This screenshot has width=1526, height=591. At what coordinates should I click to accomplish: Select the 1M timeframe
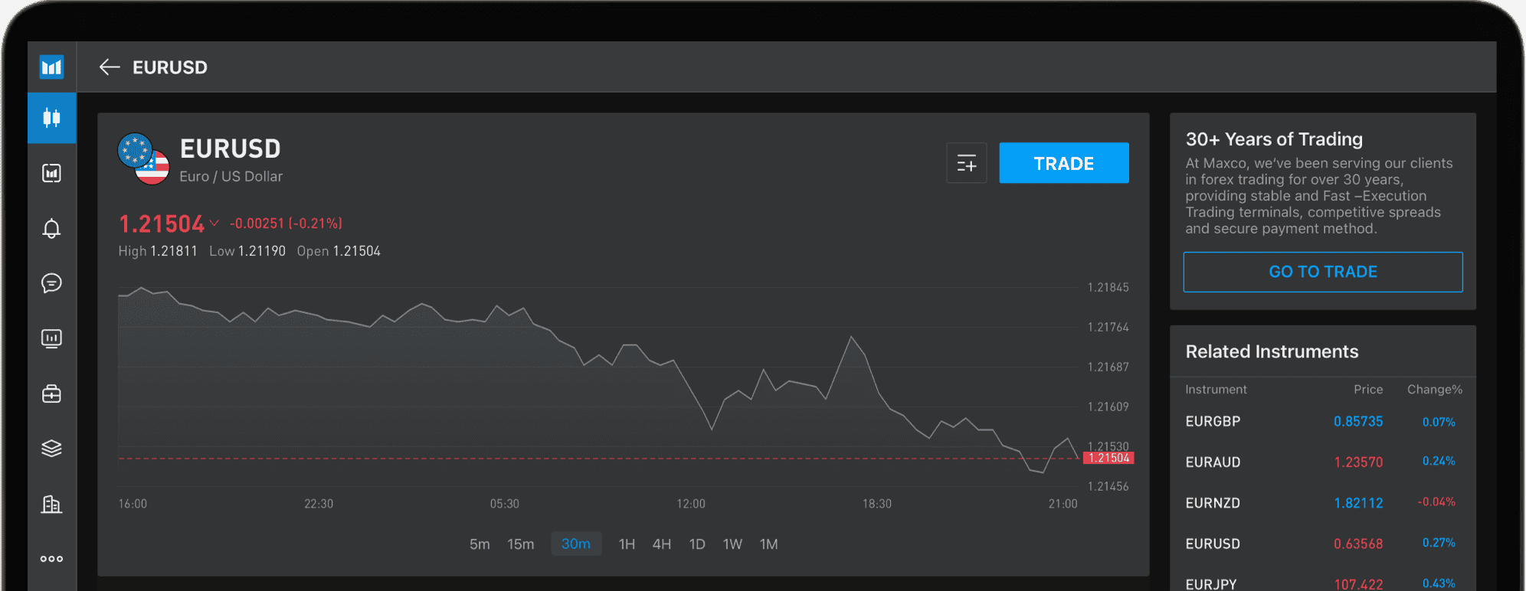point(769,544)
